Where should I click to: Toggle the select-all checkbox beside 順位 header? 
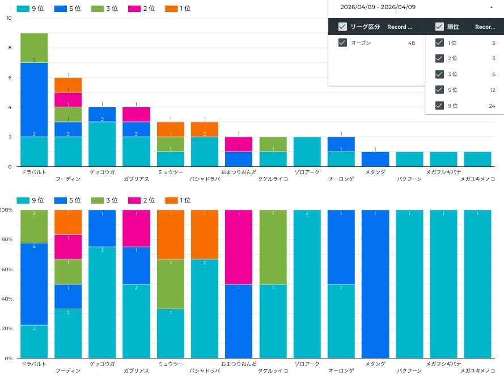coord(439,27)
